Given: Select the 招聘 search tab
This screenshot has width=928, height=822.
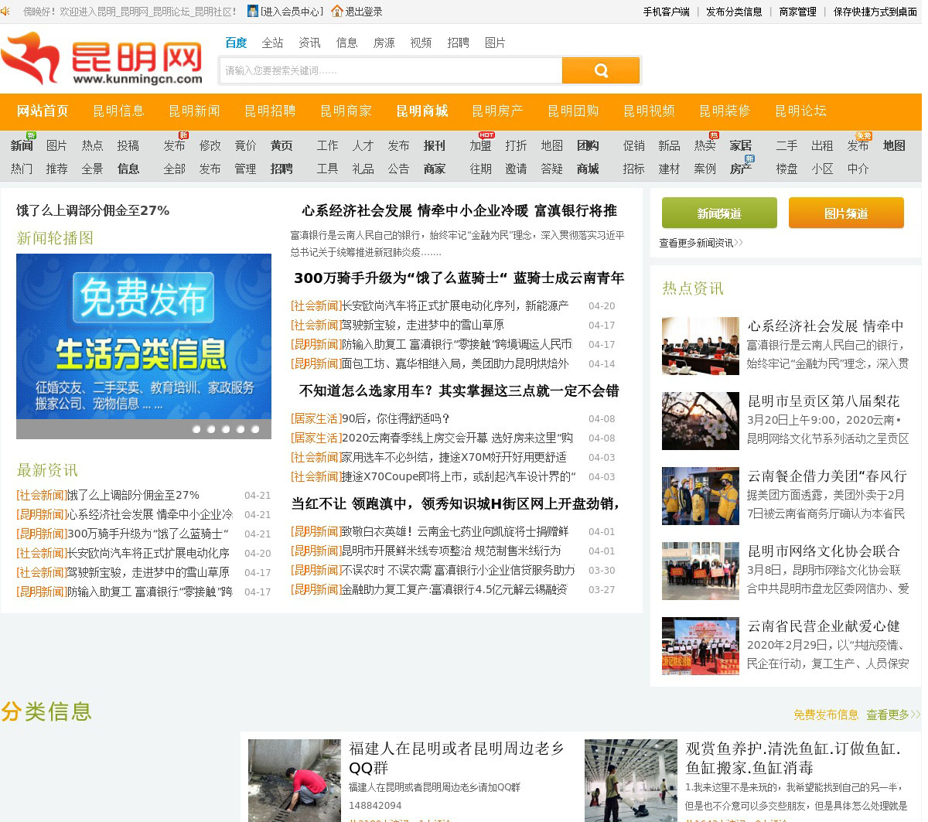Looking at the screenshot, I should pos(458,43).
